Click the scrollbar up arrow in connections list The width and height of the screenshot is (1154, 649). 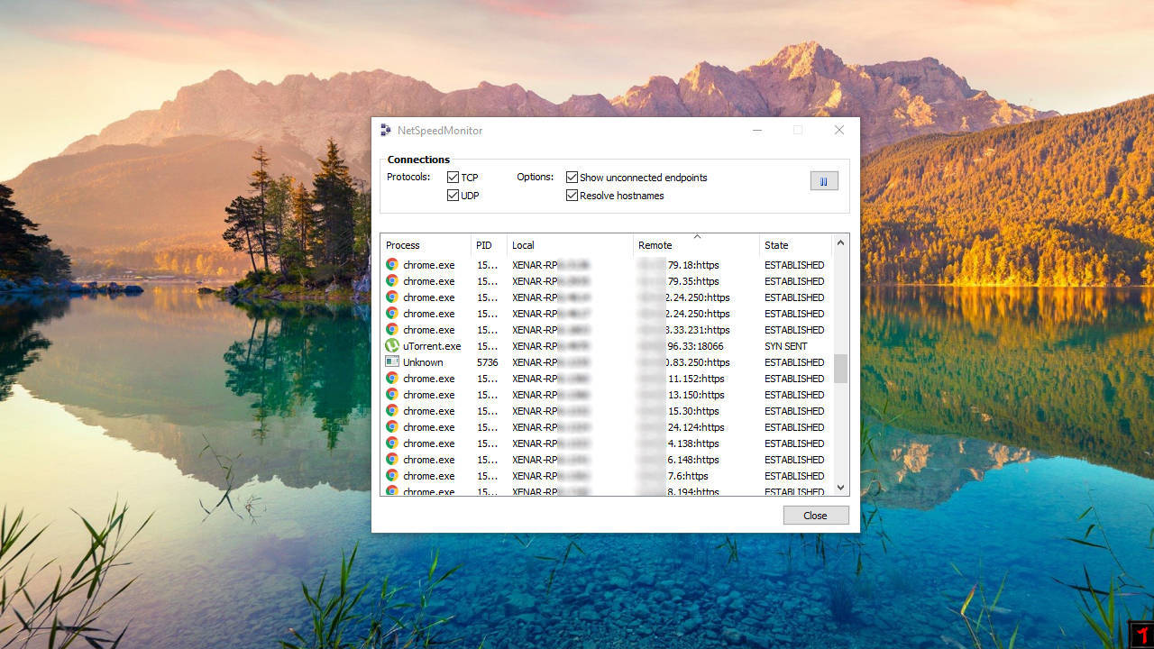(840, 242)
